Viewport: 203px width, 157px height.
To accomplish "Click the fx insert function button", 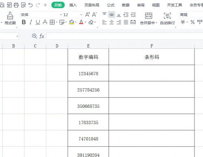I will point(42,36).
